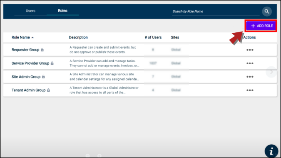Select the Tenant Admin Group role name

pos(28,90)
